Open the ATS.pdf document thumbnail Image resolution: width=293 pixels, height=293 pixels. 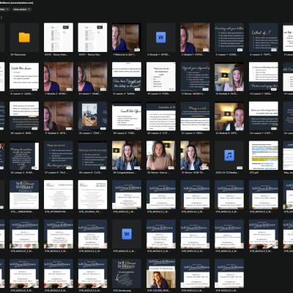pos(263,155)
